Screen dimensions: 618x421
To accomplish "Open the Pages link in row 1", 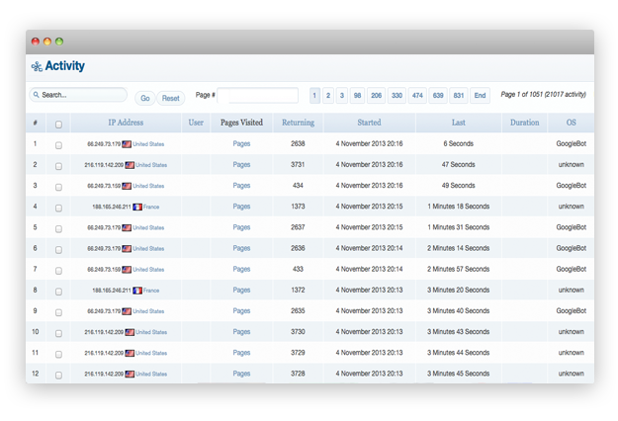I will pyautogui.click(x=241, y=144).
